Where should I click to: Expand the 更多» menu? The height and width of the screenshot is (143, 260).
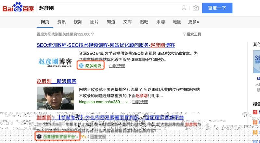[x=193, y=22]
